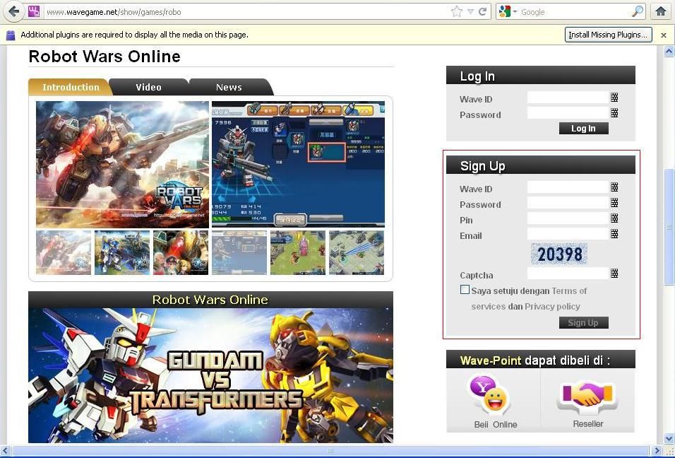Click the Gundam vs Transformers banner
675x458 pixels.
[210, 375]
